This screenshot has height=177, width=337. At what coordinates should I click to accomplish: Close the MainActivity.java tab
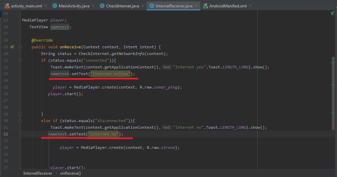coord(93,6)
